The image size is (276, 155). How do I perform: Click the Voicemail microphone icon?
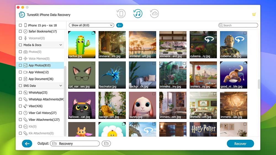[x=25, y=38]
